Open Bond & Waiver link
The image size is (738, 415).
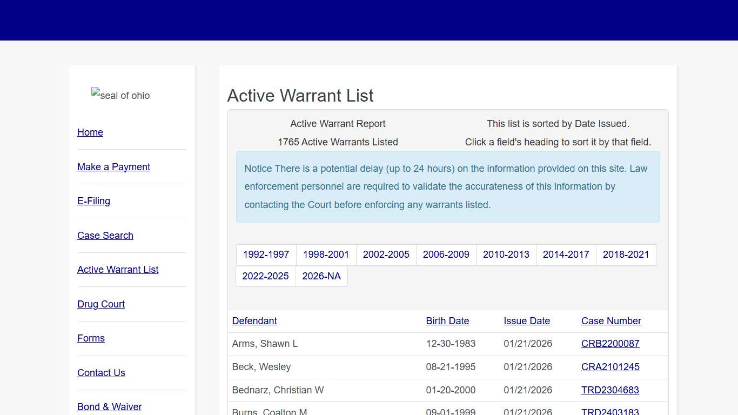coord(110,407)
